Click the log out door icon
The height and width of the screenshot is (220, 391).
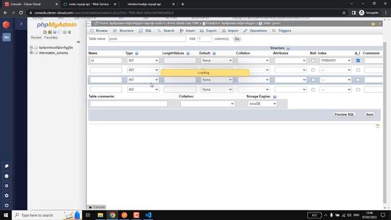click(x=50, y=32)
